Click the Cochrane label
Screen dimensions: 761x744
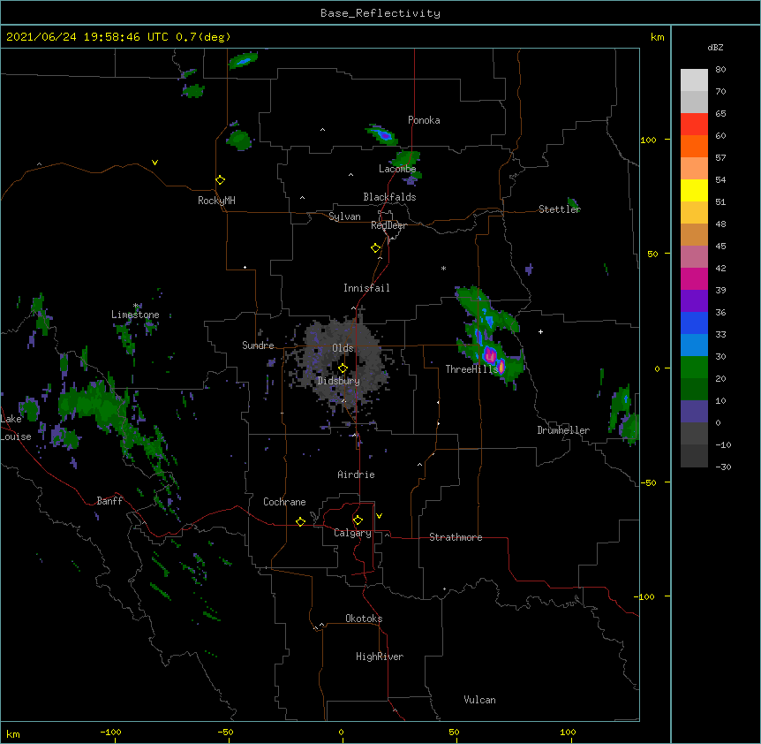[284, 502]
